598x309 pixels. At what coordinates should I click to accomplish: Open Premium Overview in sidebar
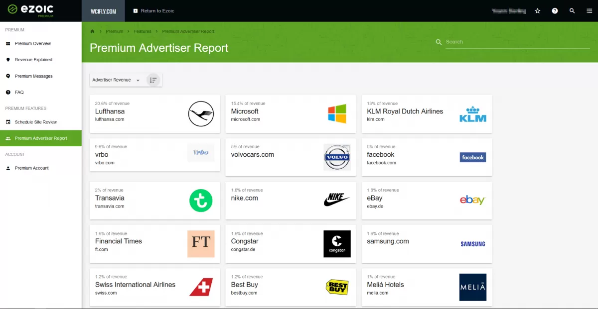click(41, 44)
